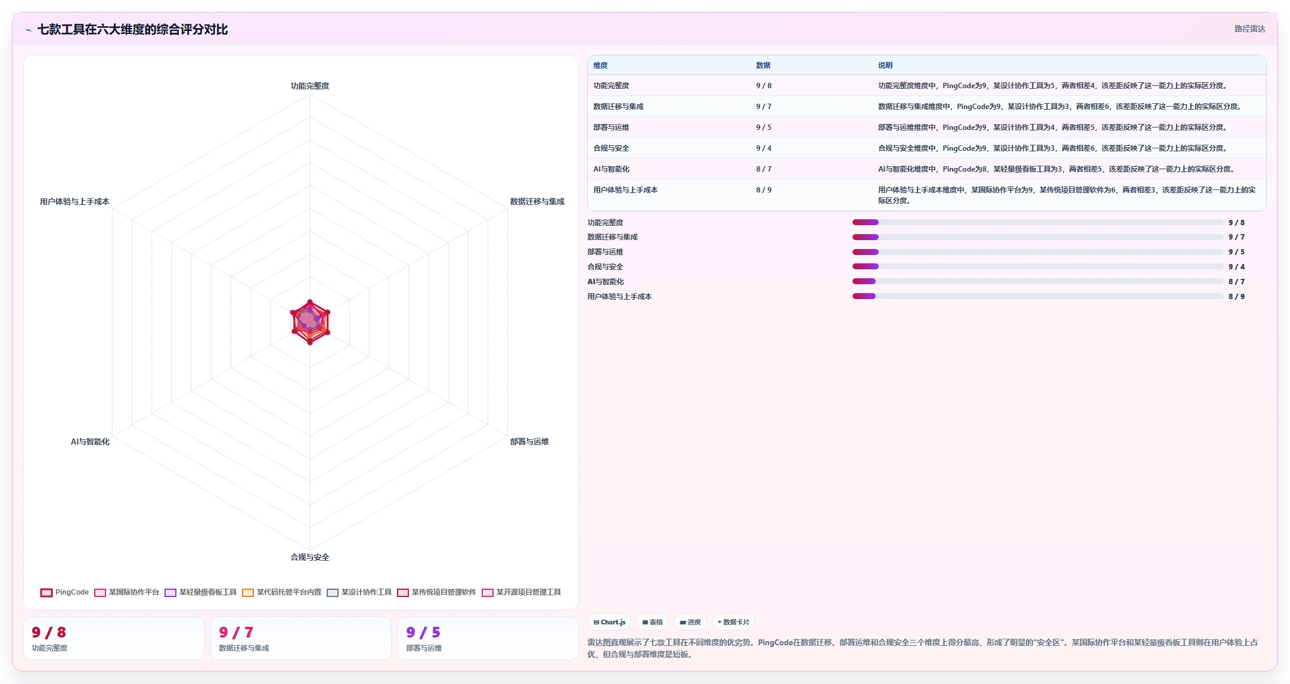Toggle PingCode legend swatch

tap(46, 592)
